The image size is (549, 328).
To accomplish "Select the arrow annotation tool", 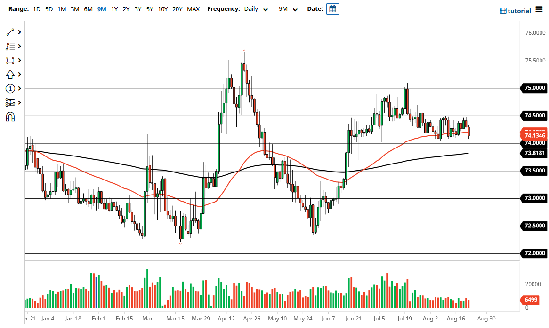I will tap(9, 74).
